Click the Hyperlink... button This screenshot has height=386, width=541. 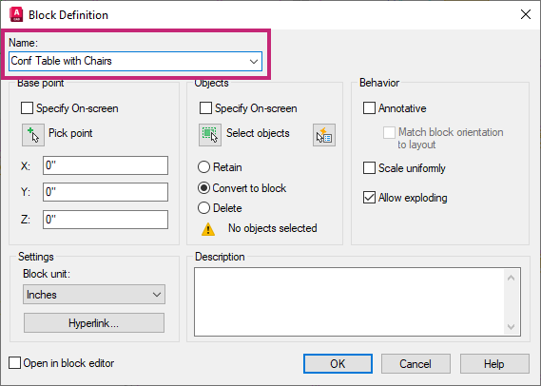[94, 323]
